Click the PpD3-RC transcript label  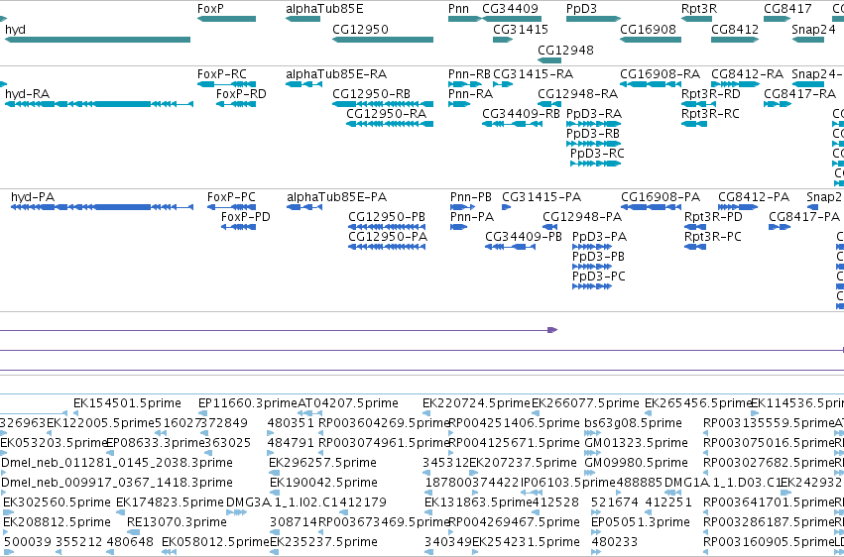point(597,154)
